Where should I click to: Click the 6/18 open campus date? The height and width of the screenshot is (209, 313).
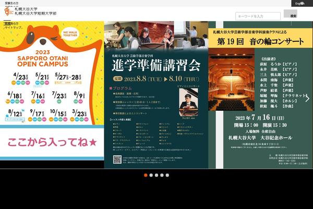pyautogui.click(x=15, y=97)
